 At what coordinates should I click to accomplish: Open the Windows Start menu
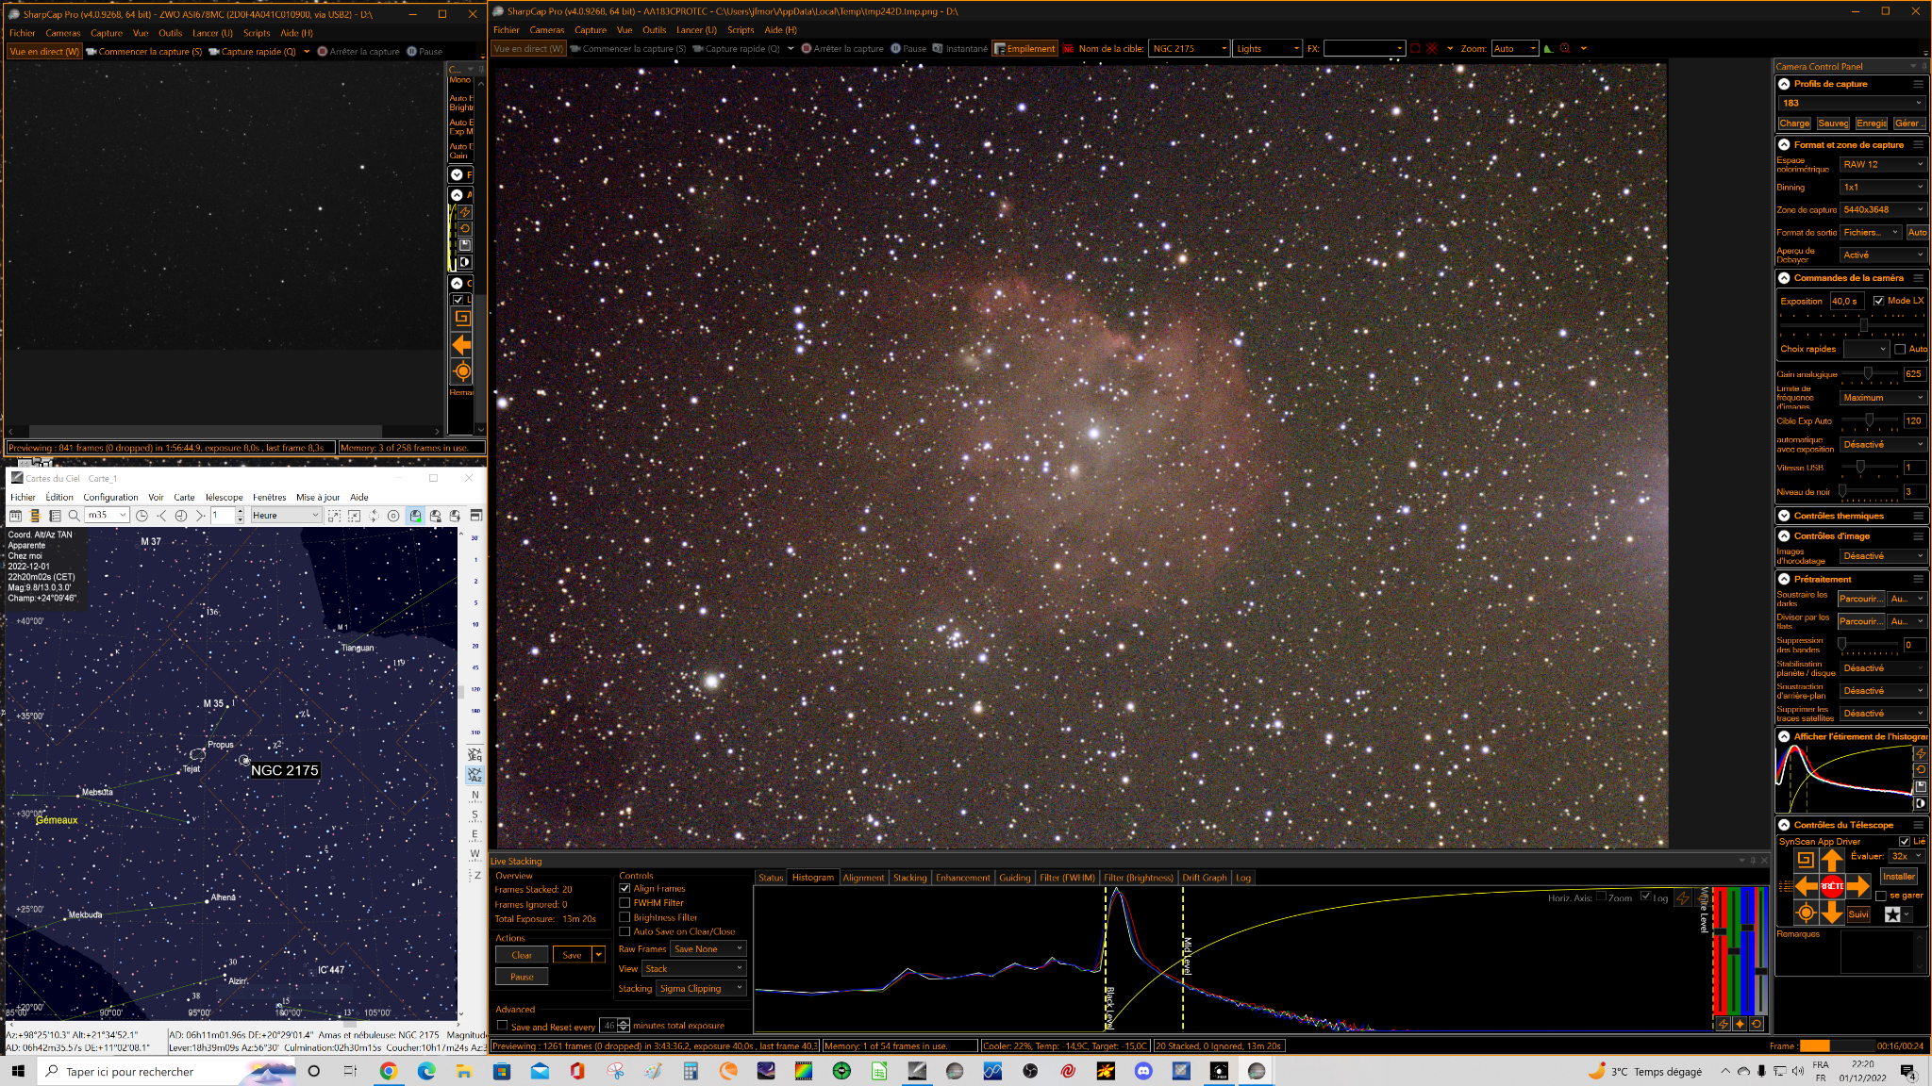[18, 1071]
